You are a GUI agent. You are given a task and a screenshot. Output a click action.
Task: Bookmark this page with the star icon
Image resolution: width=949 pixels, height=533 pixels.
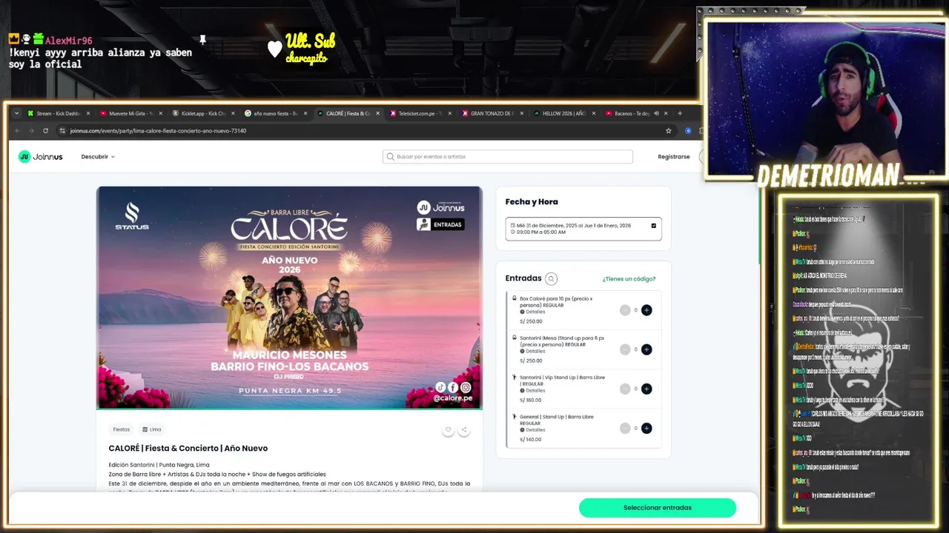click(x=668, y=130)
